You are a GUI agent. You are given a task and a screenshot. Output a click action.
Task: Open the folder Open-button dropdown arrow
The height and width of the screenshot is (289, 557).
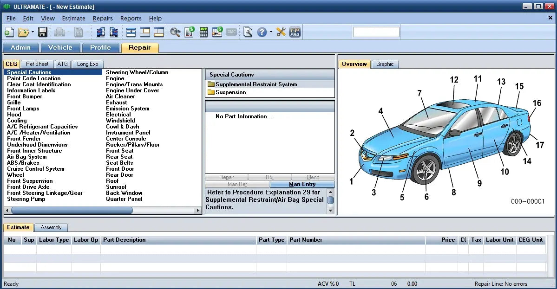pos(33,32)
